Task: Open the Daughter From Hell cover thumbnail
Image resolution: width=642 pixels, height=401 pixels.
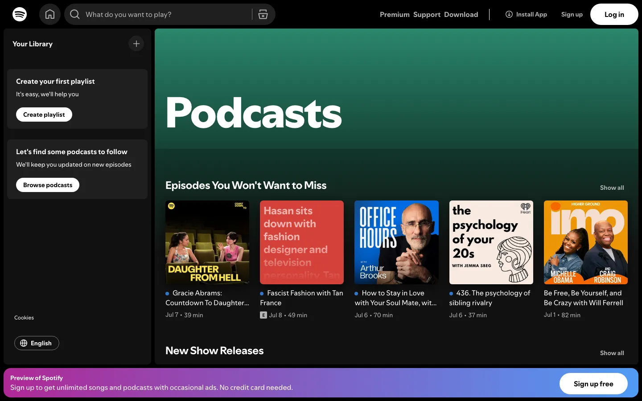Action: tap(207, 242)
